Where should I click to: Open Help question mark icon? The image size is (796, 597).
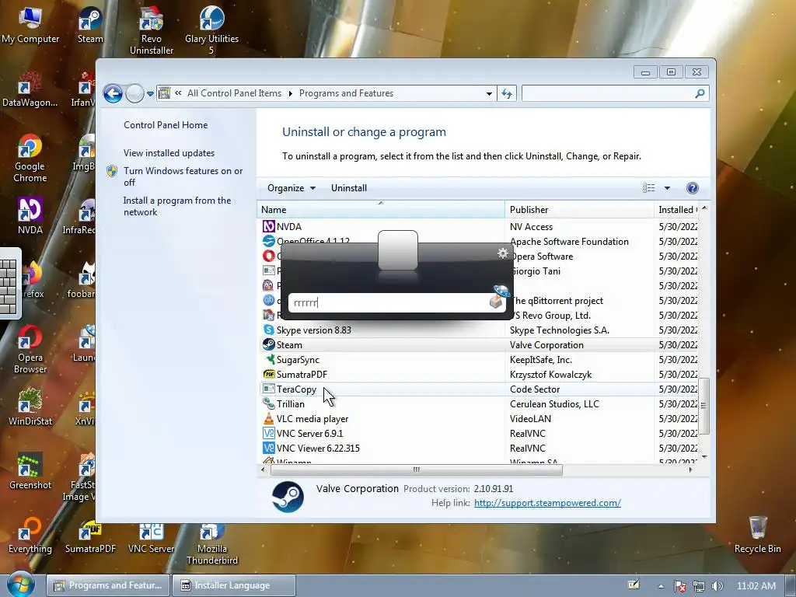pyautogui.click(x=692, y=188)
